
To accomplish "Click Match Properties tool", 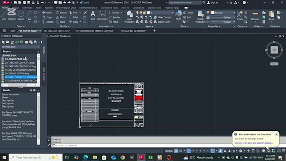I will click(x=200, y=17).
